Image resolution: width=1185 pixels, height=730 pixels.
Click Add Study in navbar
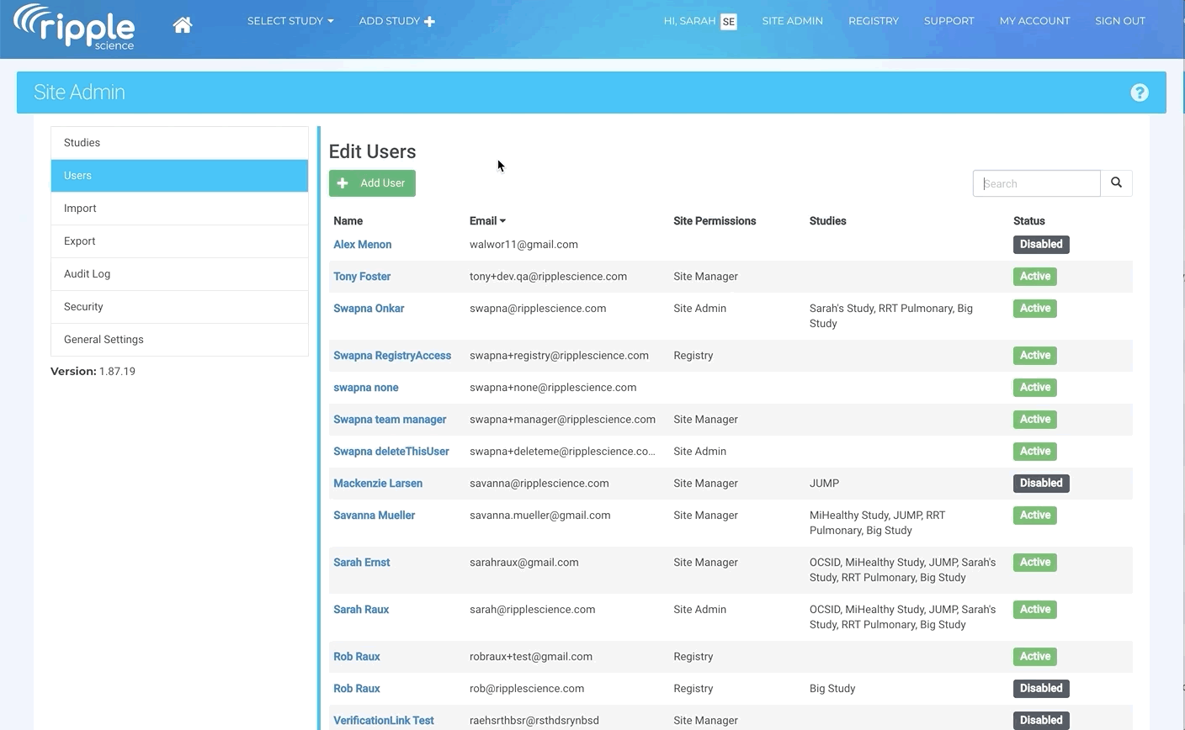[396, 21]
